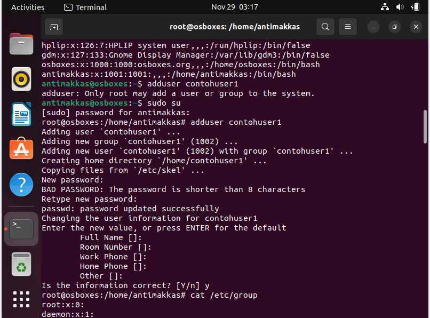Minimize the terminal window
The height and width of the screenshot is (318, 430).
pos(373,27)
